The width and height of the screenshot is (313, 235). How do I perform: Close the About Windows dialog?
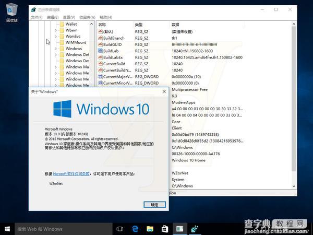click(x=164, y=91)
